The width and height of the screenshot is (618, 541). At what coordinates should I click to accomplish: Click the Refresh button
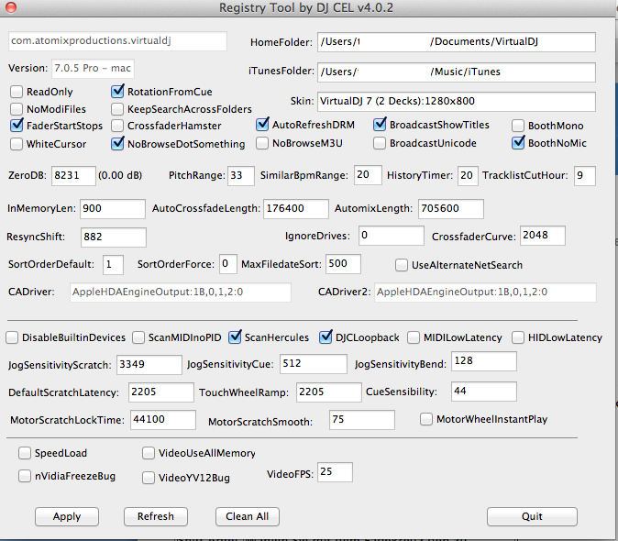pos(156,516)
